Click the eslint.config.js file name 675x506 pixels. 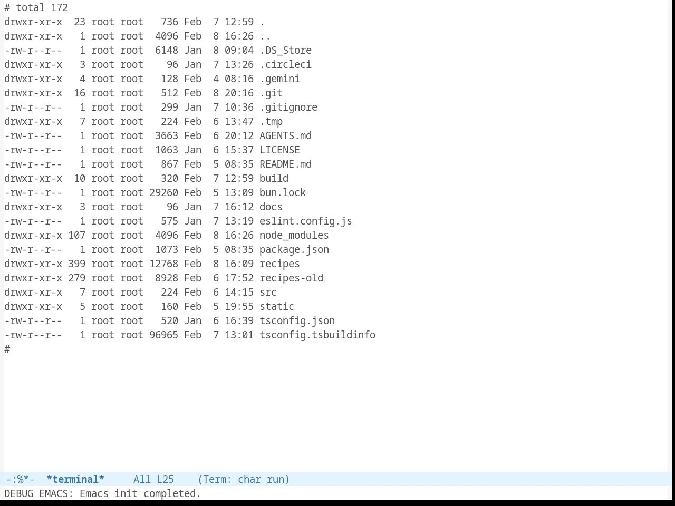click(305, 221)
